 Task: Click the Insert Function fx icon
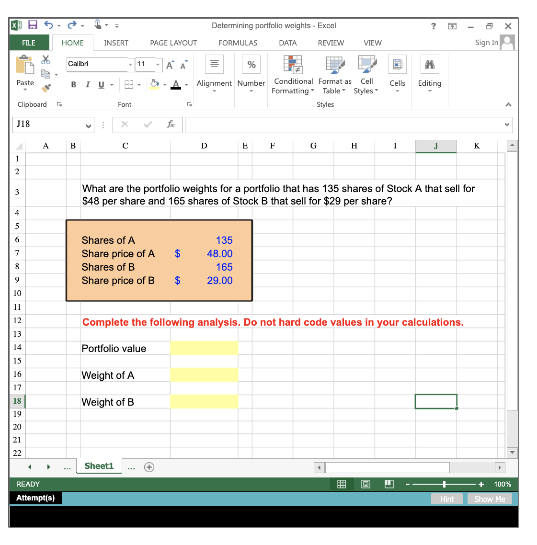pos(170,125)
